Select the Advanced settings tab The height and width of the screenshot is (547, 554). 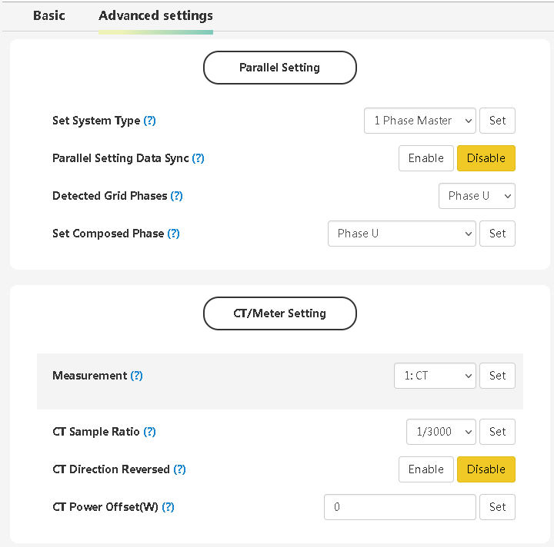tap(155, 15)
